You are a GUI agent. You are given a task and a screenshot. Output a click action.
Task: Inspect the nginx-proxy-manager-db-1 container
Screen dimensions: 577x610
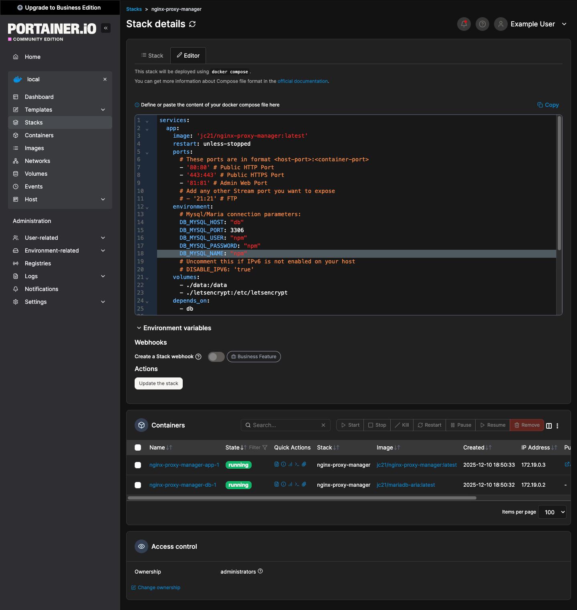pyautogui.click(x=283, y=484)
